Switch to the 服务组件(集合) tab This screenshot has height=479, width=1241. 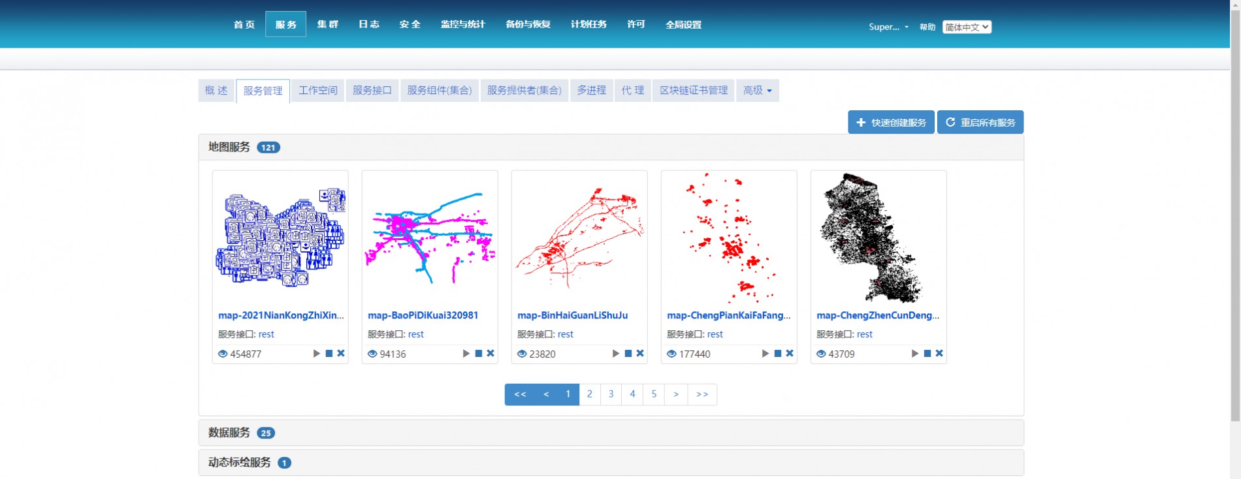coord(440,91)
